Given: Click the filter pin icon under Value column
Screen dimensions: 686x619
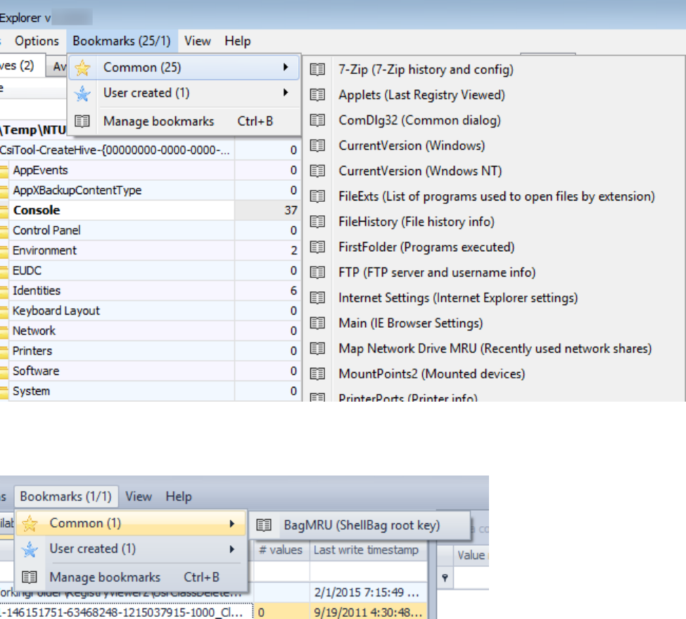Looking at the screenshot, I should tap(445, 578).
